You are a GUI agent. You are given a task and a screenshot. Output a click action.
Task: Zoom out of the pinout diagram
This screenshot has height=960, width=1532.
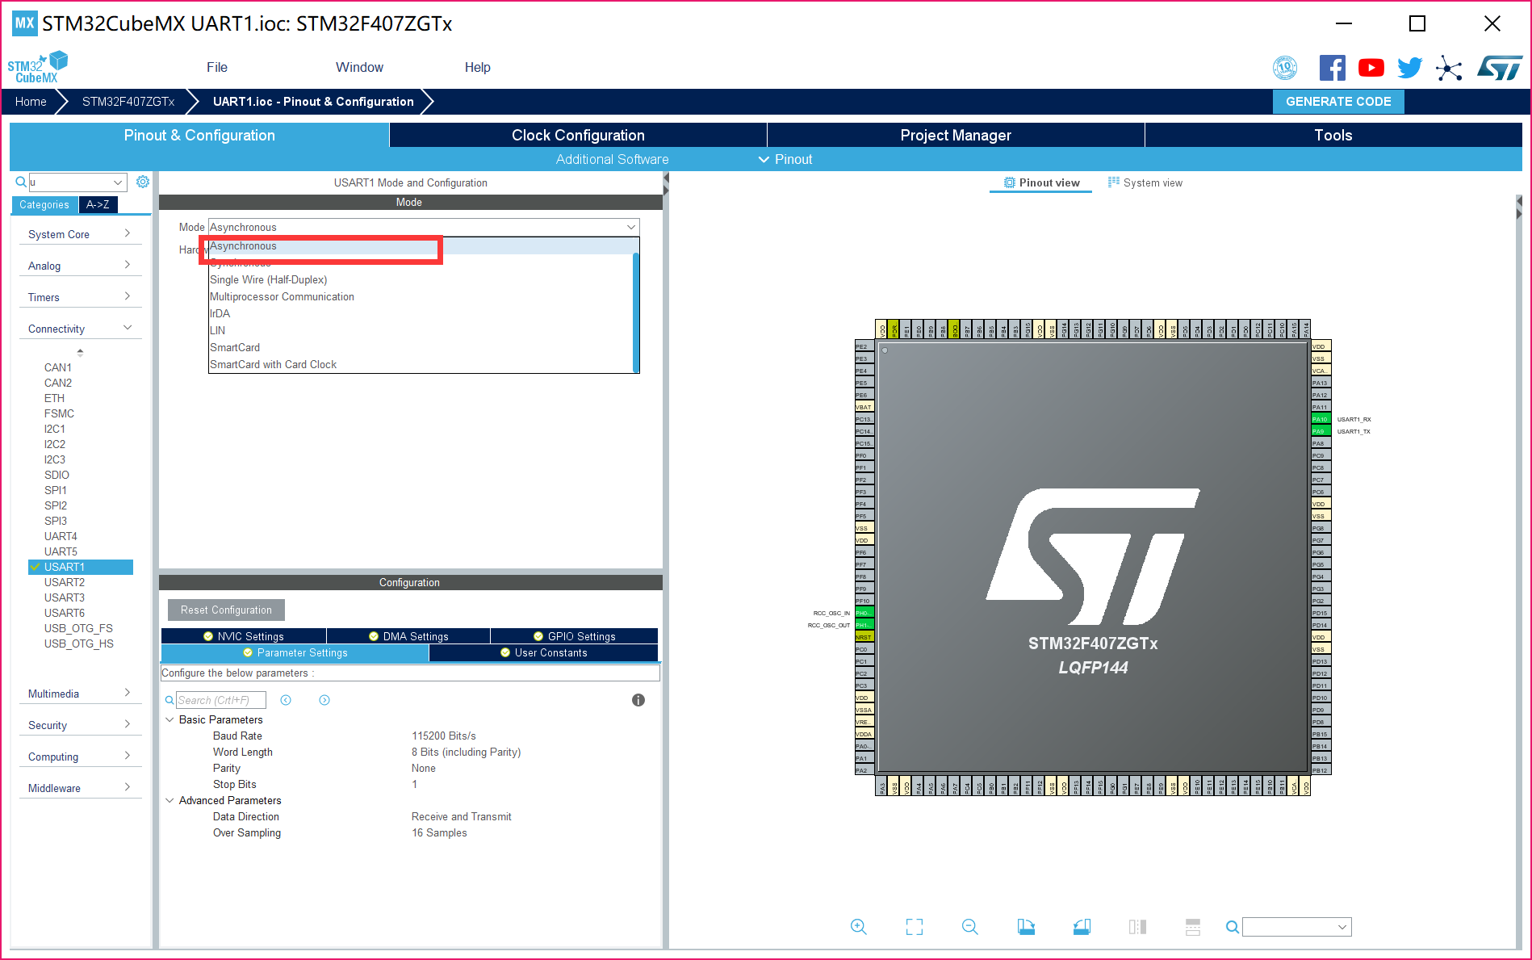pos(969,926)
